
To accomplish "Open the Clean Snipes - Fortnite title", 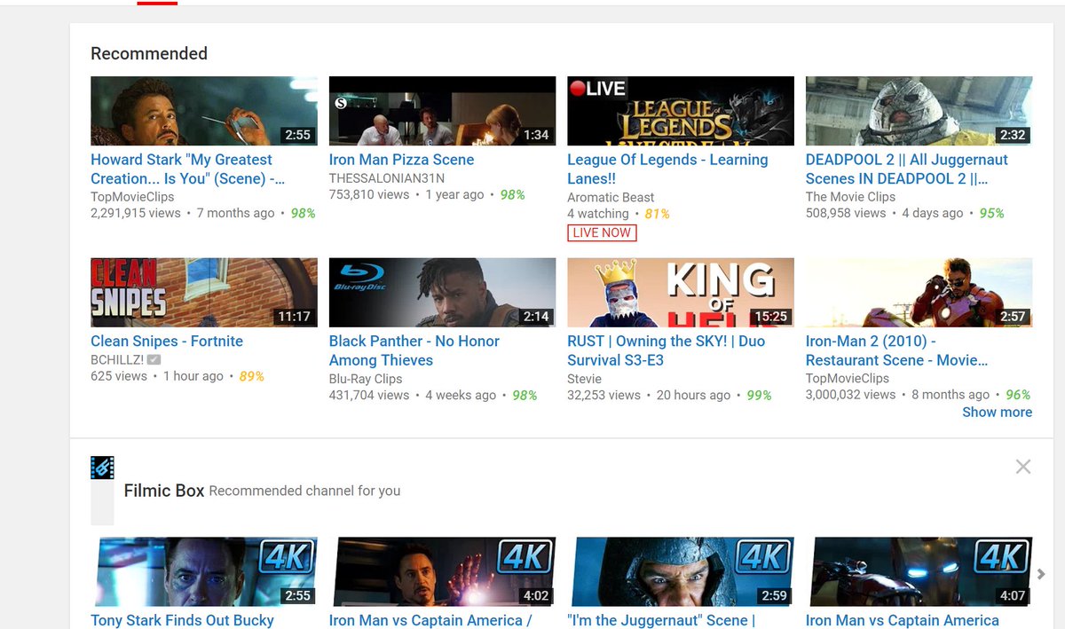I will [167, 341].
